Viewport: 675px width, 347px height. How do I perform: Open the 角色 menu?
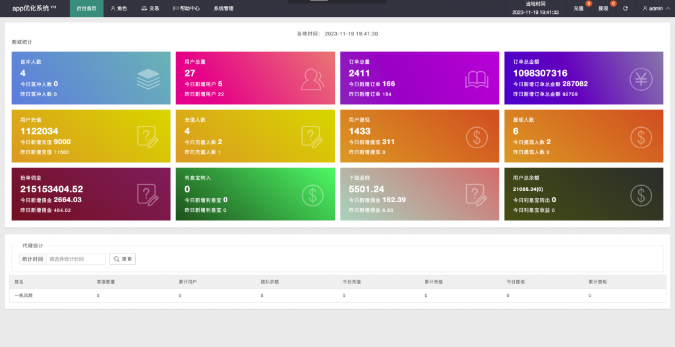pos(119,9)
